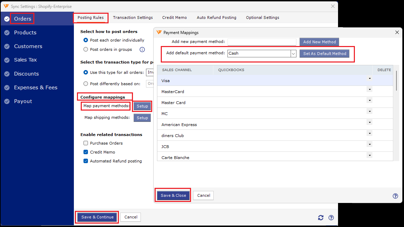Open help icon in Sync Settings footer
The height and width of the screenshot is (227, 404).
click(x=331, y=217)
